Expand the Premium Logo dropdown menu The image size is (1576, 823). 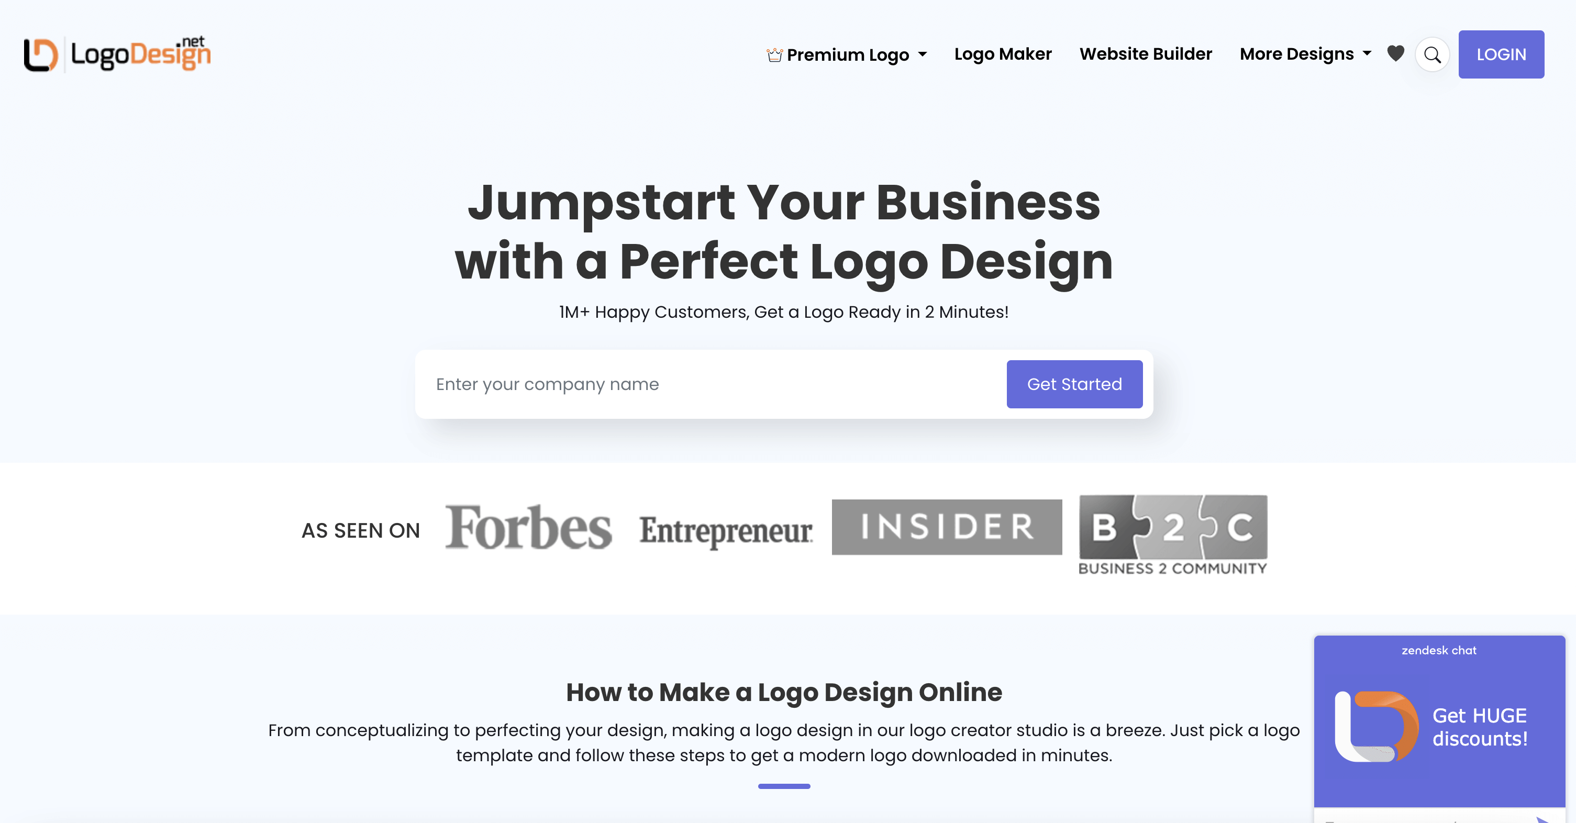pyautogui.click(x=846, y=54)
